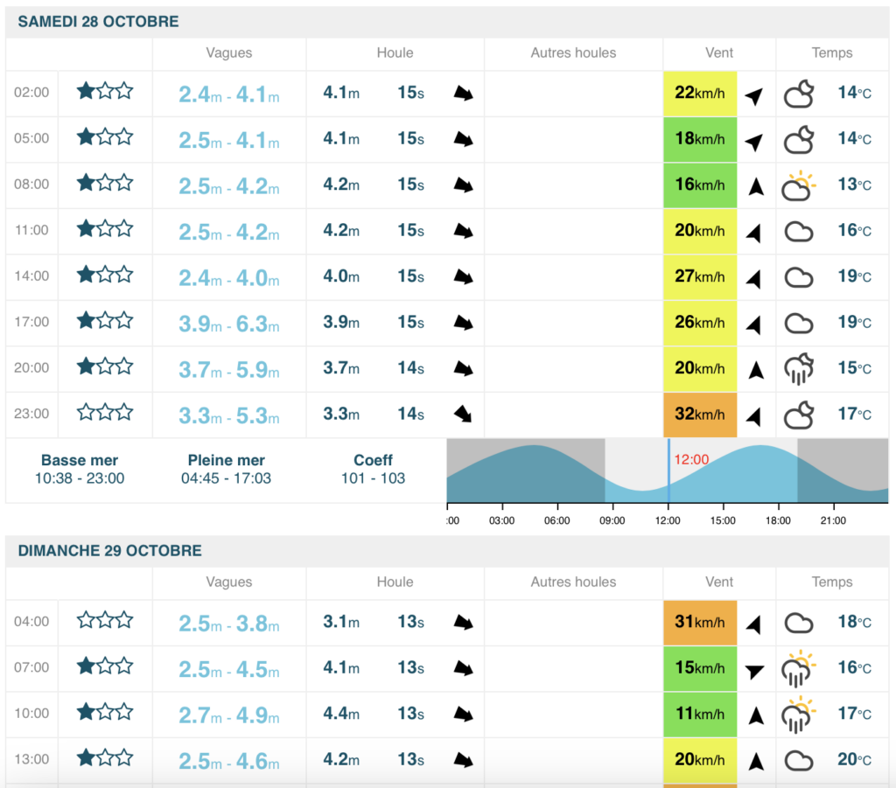Click swell direction arrow in Saturday 23:00 row
Screen dimensions: 896x788
coord(463,414)
